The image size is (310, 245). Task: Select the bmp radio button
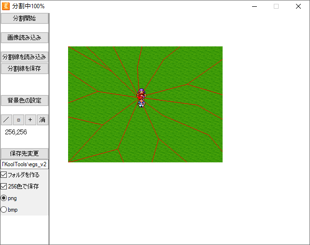[x=4, y=210]
